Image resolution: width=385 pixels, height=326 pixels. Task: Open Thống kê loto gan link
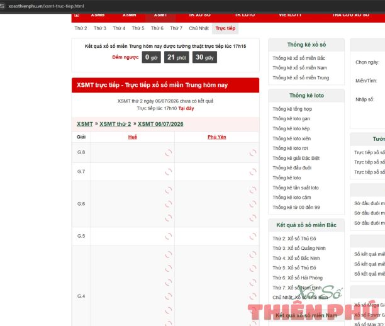point(291,119)
